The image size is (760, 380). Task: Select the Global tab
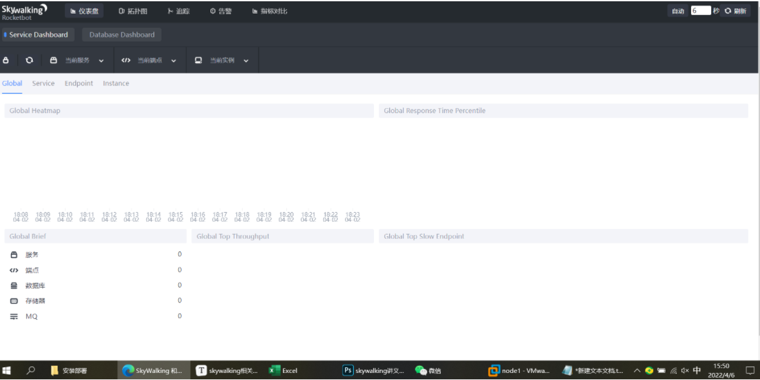[12, 83]
